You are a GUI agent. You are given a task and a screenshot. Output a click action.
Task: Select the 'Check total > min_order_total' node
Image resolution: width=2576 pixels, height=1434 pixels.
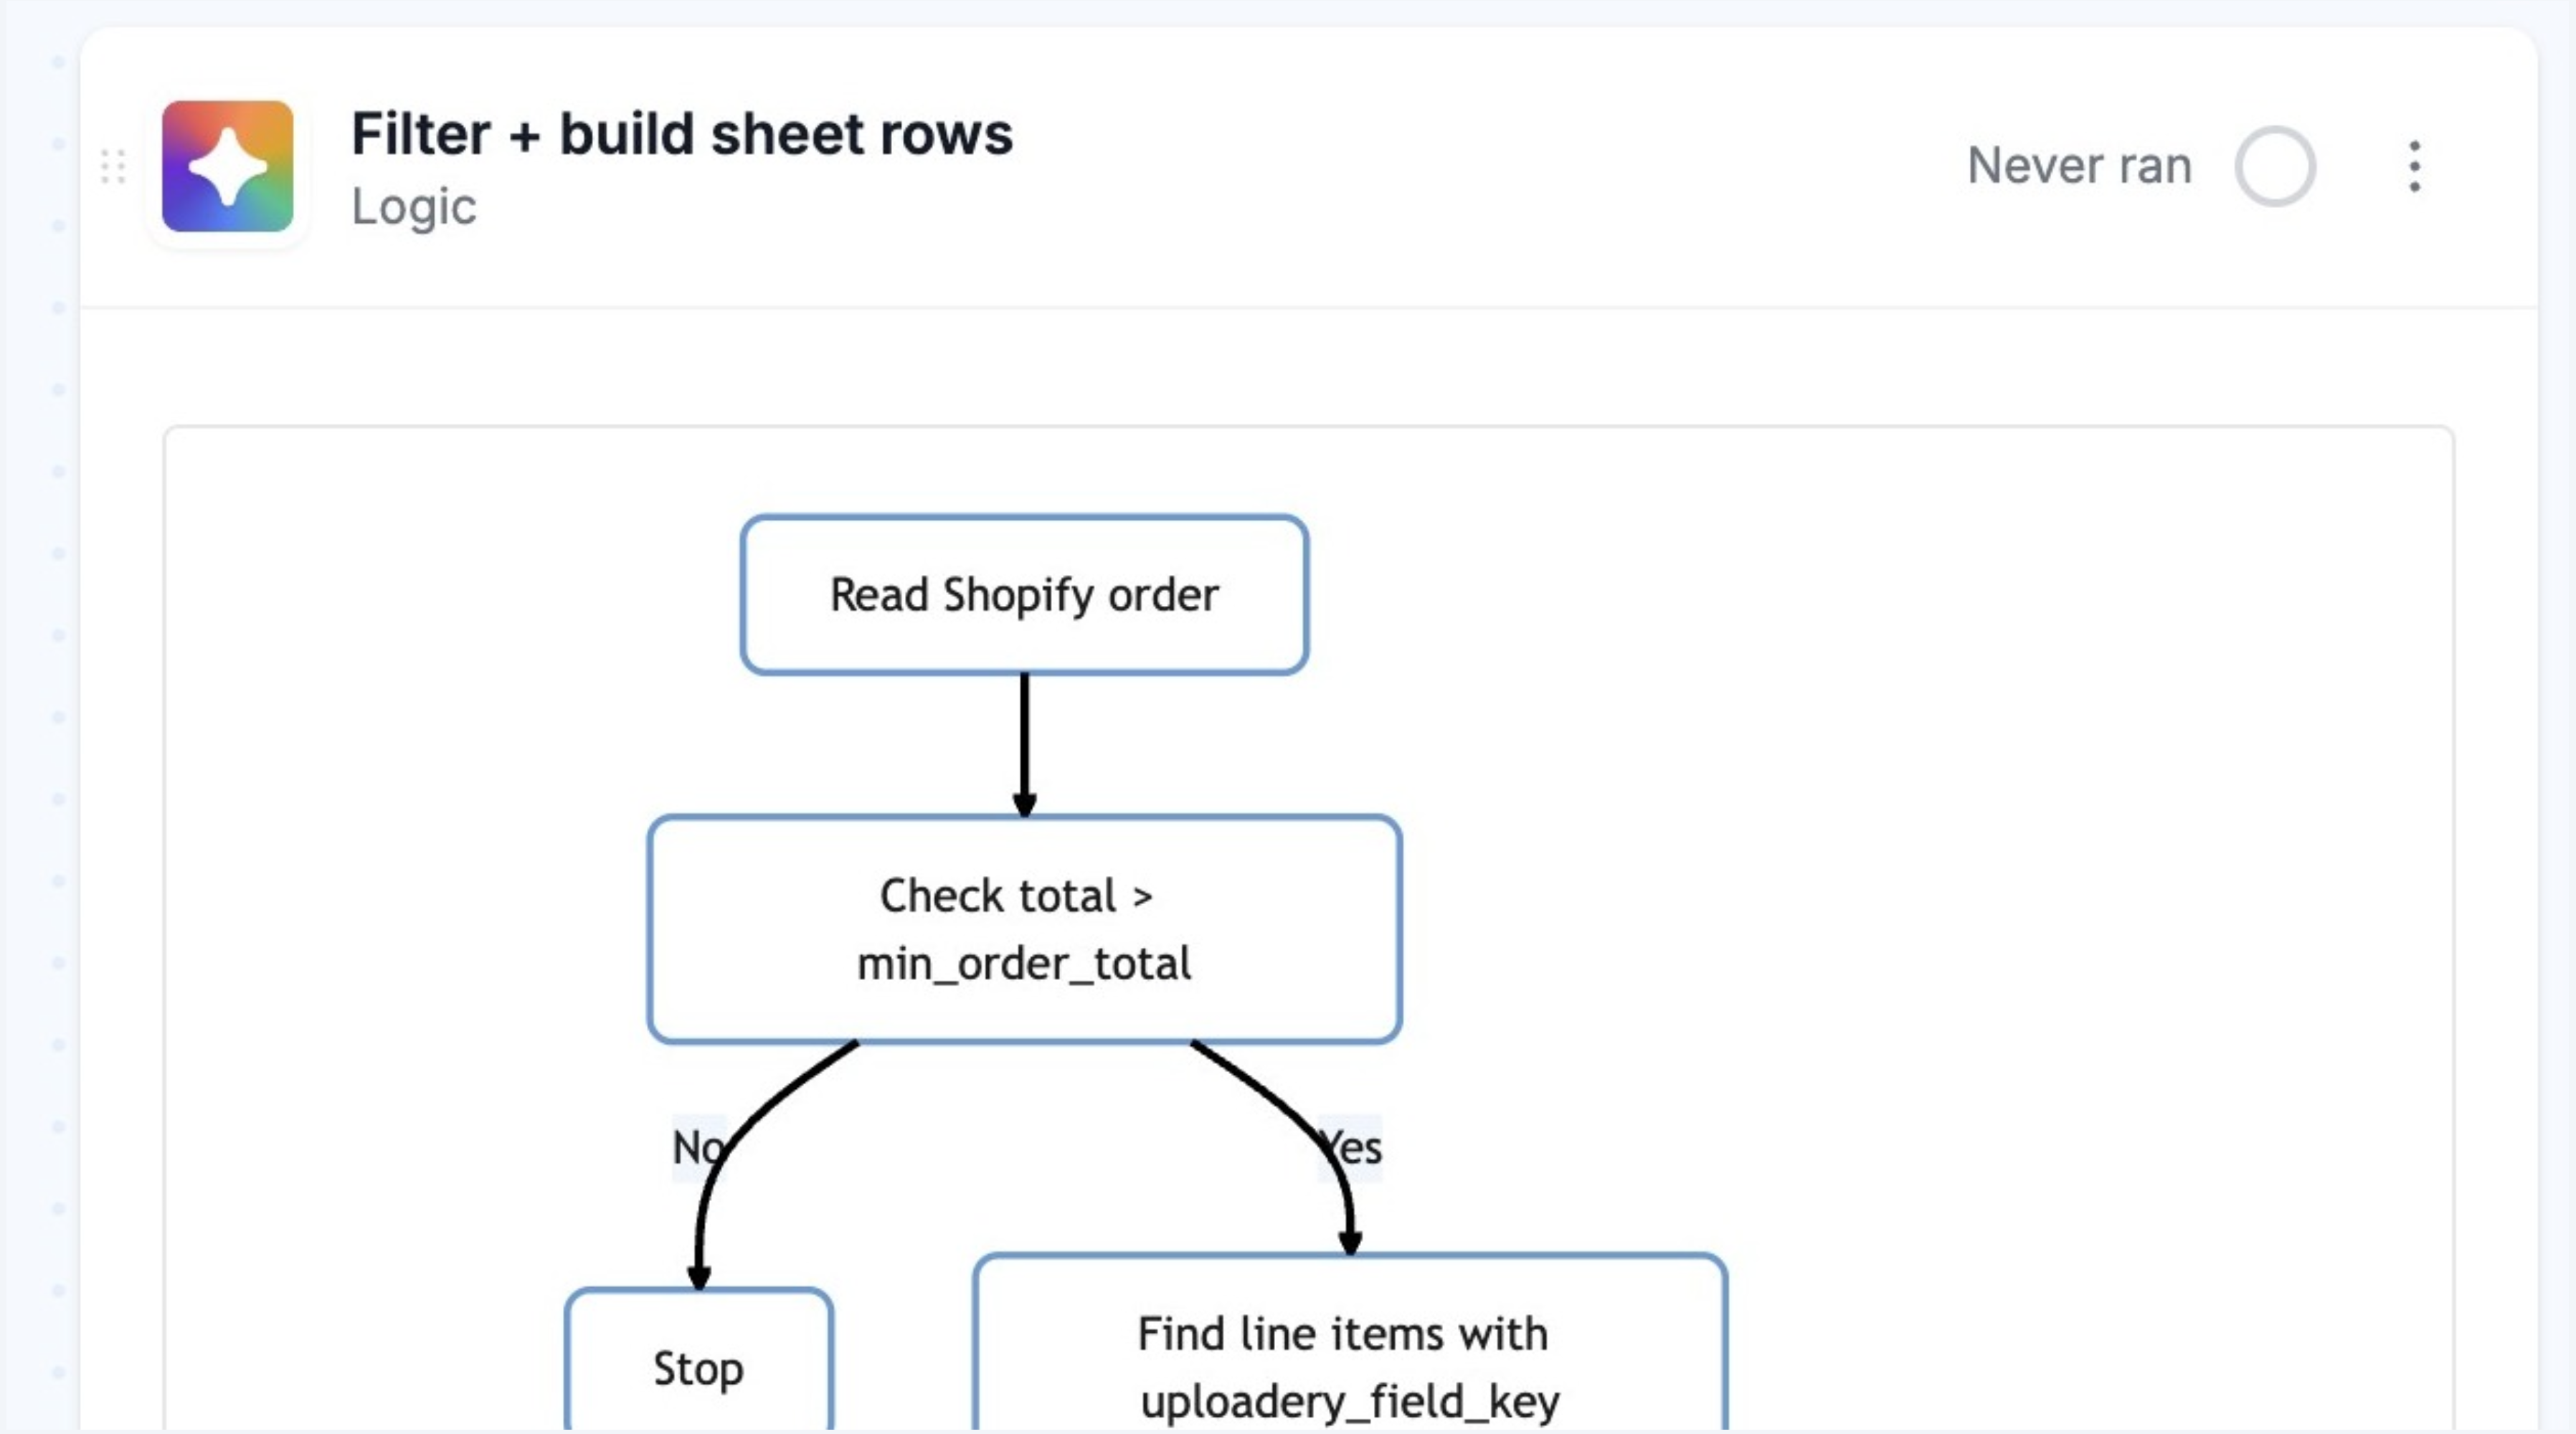(x=1024, y=929)
